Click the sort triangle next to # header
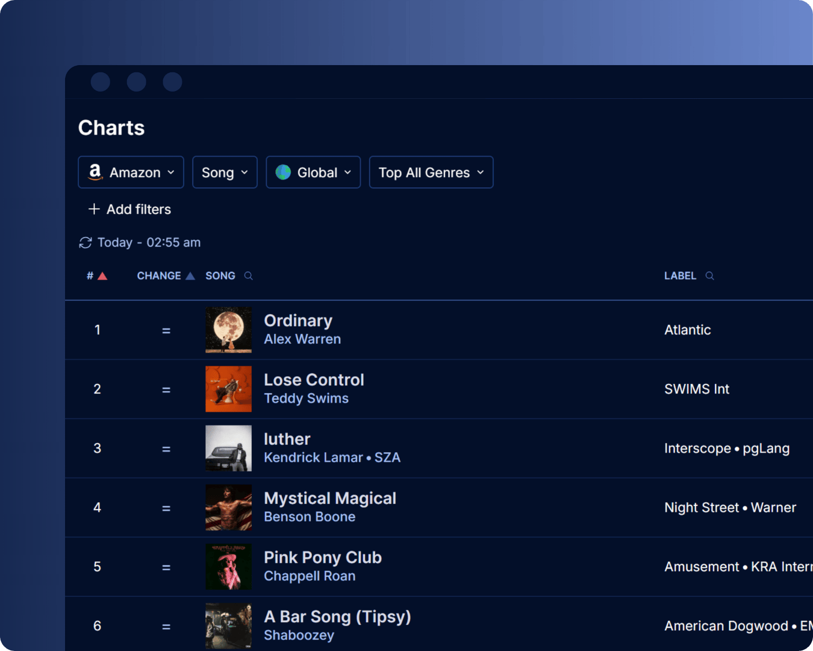This screenshot has width=813, height=651. 102,275
